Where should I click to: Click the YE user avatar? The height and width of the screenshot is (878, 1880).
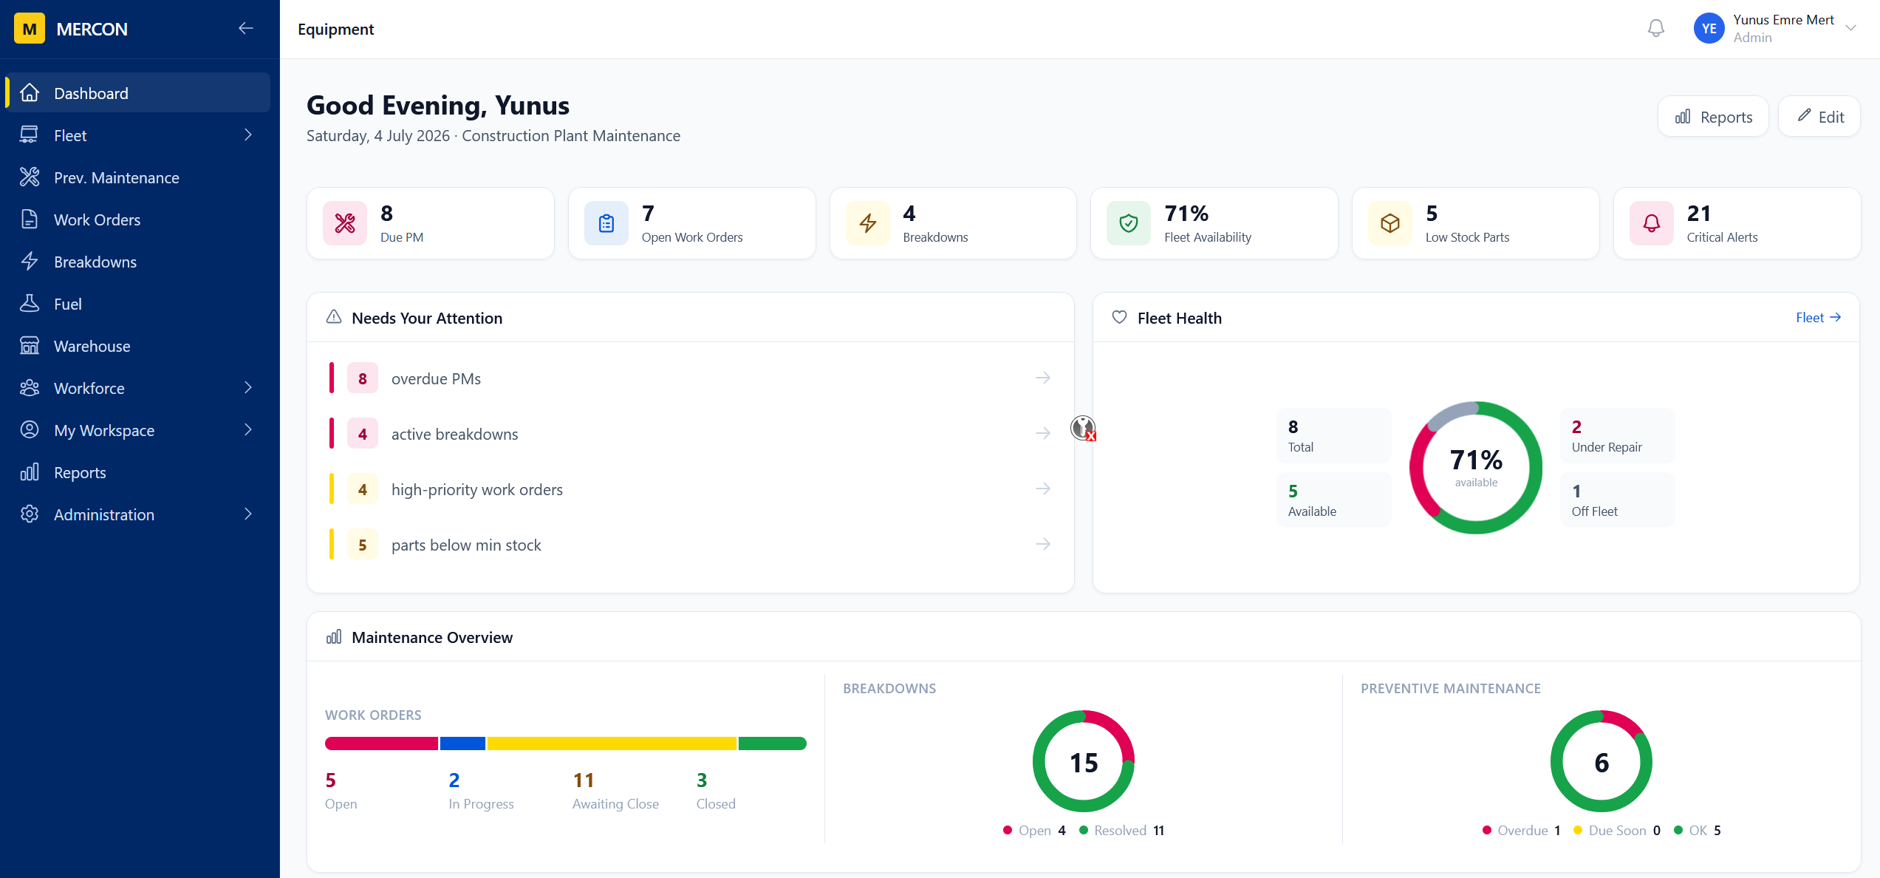coord(1709,29)
